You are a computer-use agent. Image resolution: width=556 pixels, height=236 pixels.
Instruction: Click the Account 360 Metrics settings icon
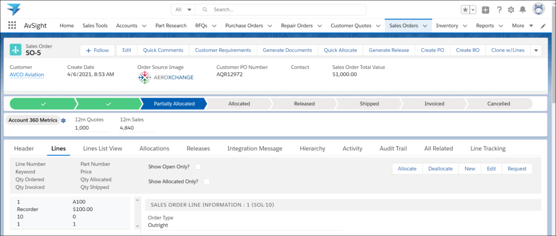tap(64, 120)
